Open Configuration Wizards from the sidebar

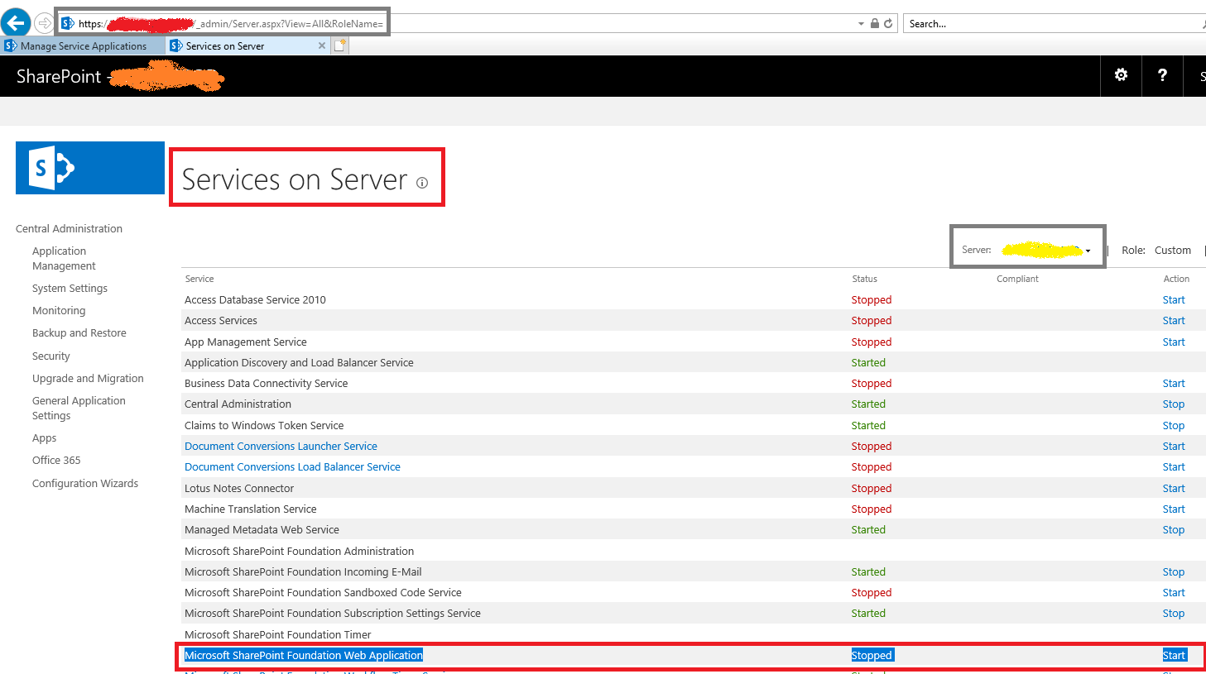coord(84,483)
